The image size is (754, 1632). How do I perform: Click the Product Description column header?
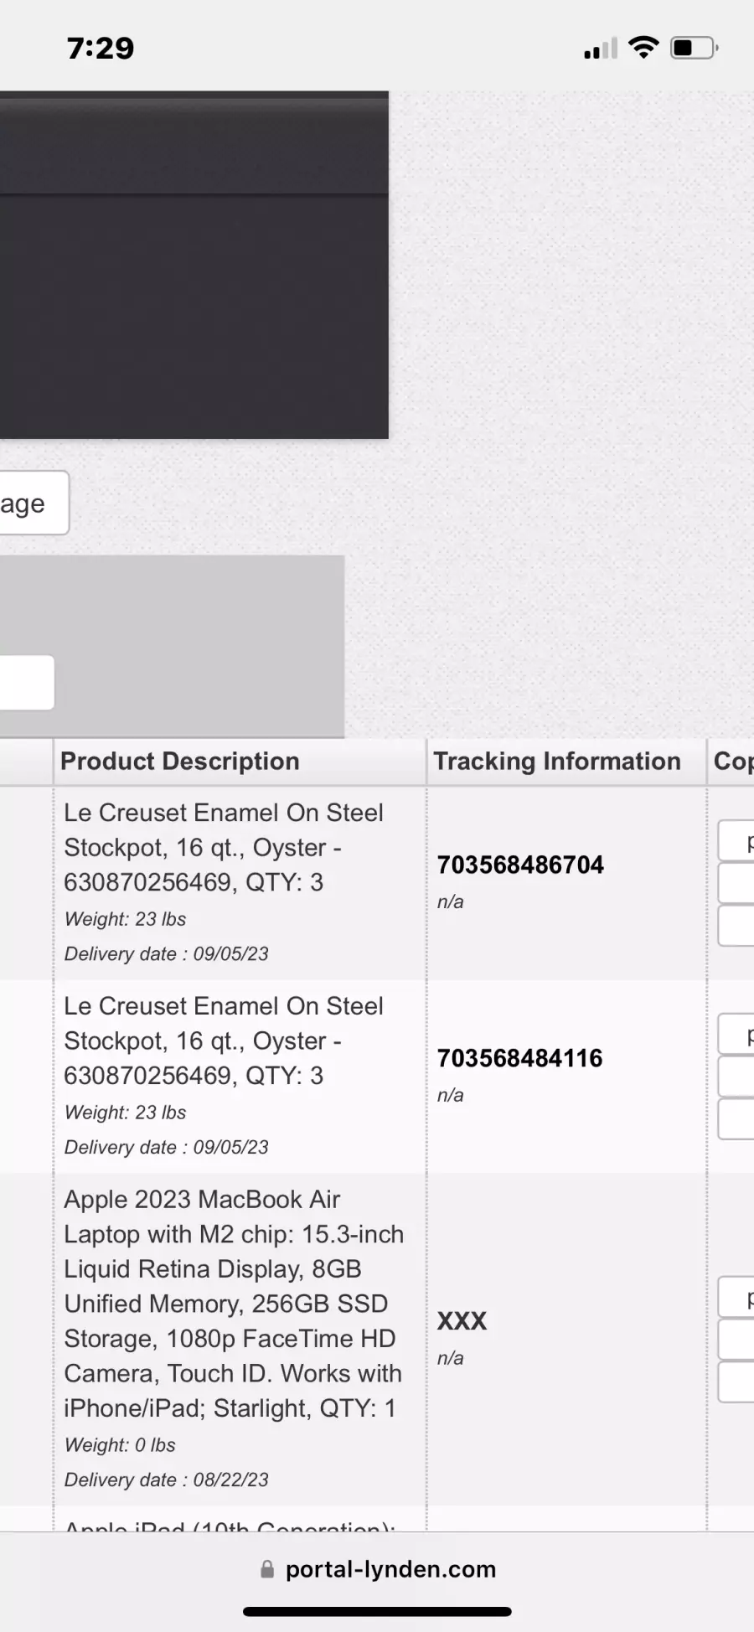pyautogui.click(x=180, y=761)
